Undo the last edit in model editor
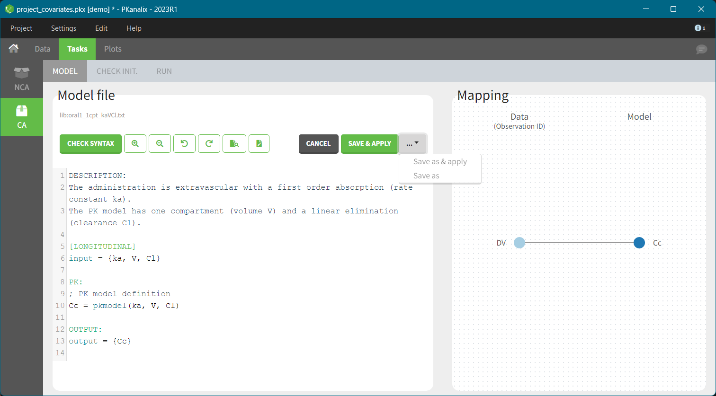This screenshot has height=396, width=716. (184, 144)
